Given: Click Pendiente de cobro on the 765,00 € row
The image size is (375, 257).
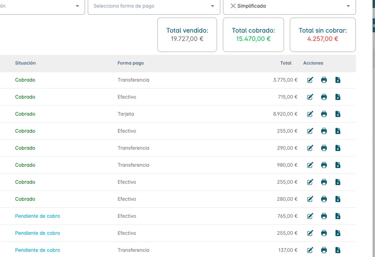Looking at the screenshot, I should pyautogui.click(x=37, y=216).
